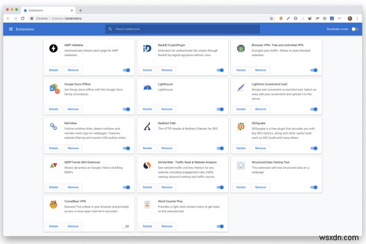Turn off Google Docs Offline toggle
The width and height of the screenshot is (366, 244).
(126, 109)
